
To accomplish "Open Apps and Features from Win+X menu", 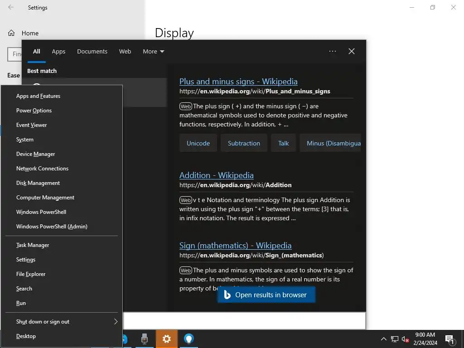I will (x=62, y=96).
